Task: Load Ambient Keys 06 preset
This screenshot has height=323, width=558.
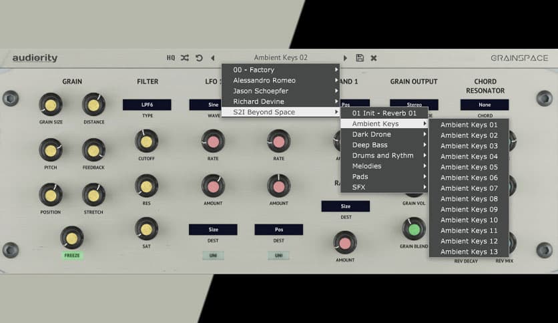Action: click(469, 178)
